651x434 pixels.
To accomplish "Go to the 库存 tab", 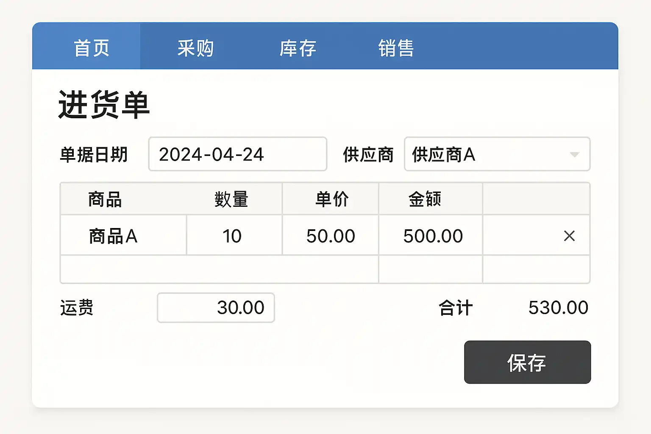I will point(298,48).
